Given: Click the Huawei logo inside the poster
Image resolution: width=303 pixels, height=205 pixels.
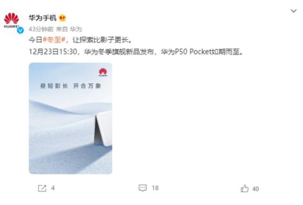Looking at the screenshot, I should tap(103, 72).
